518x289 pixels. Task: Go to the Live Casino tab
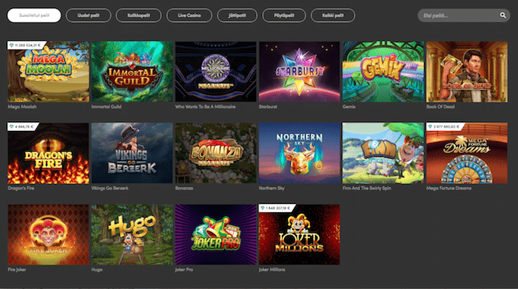pos(189,16)
